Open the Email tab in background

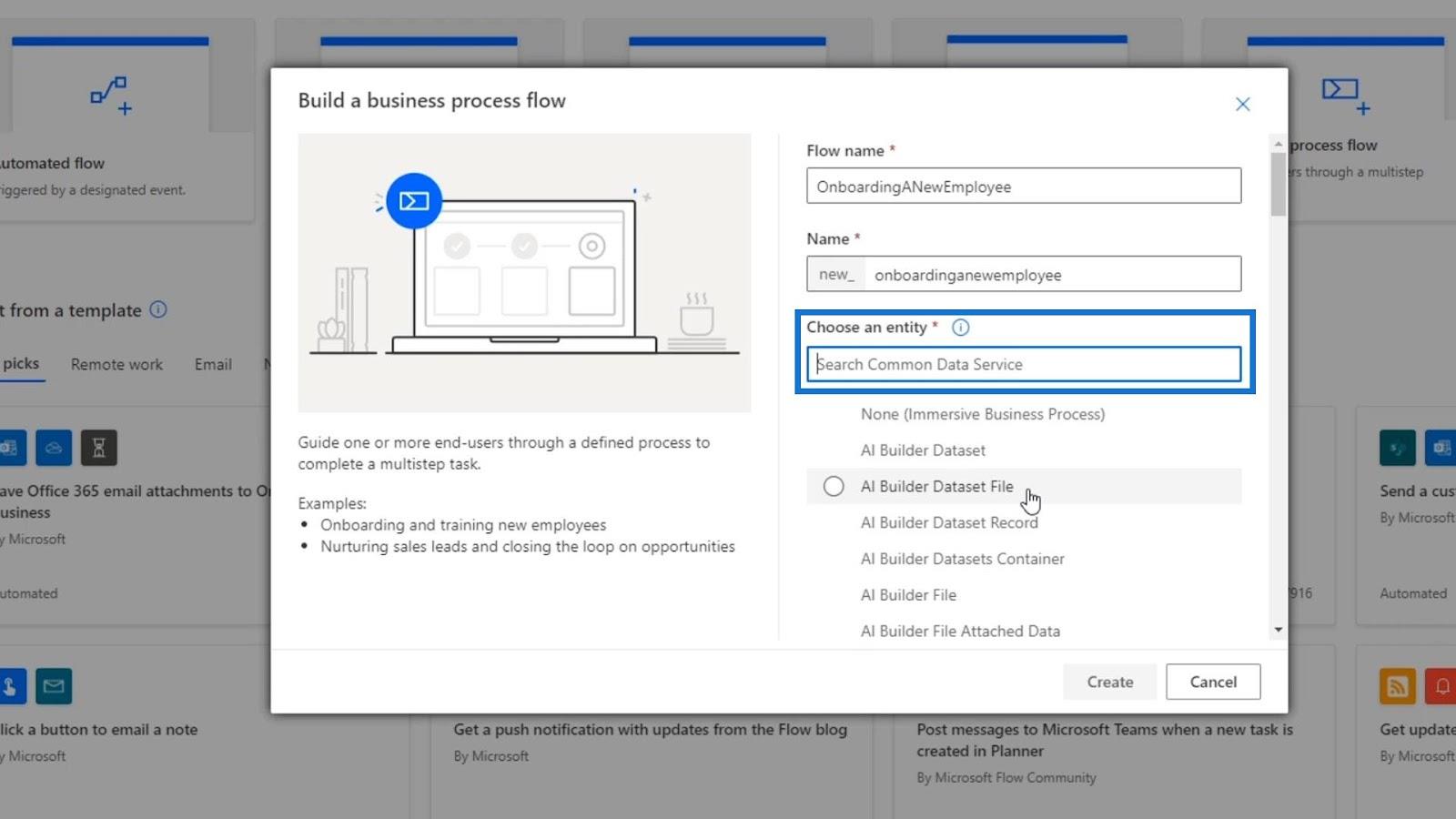pyautogui.click(x=213, y=364)
